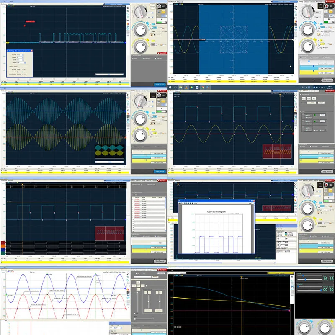Select Peak Detect acquisition mode in serial decode window

coord(147,58)
